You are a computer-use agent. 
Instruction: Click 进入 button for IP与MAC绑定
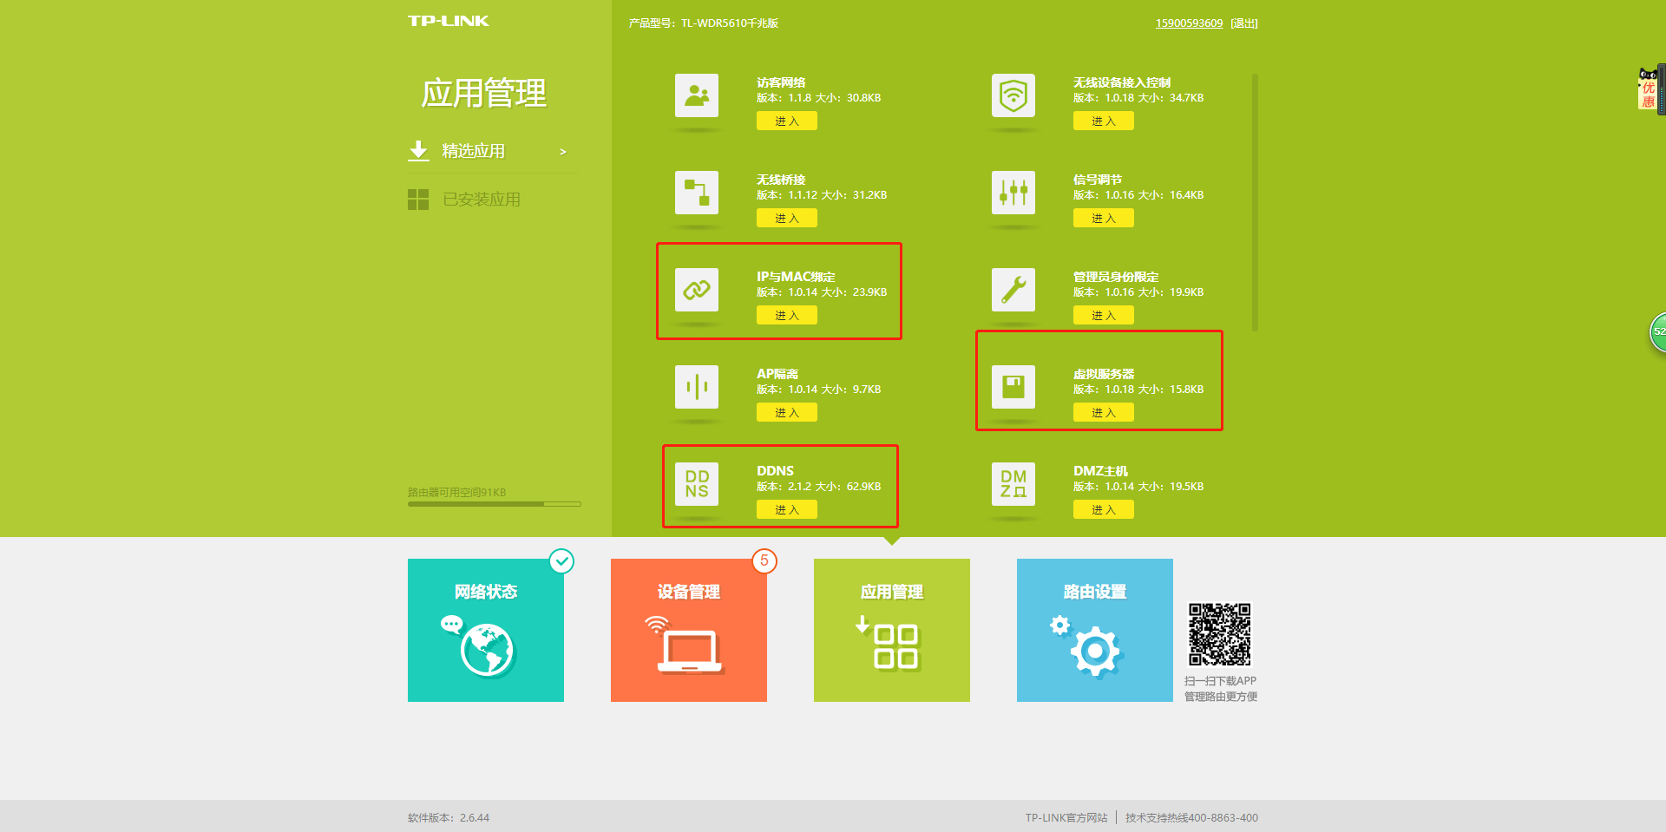point(787,316)
